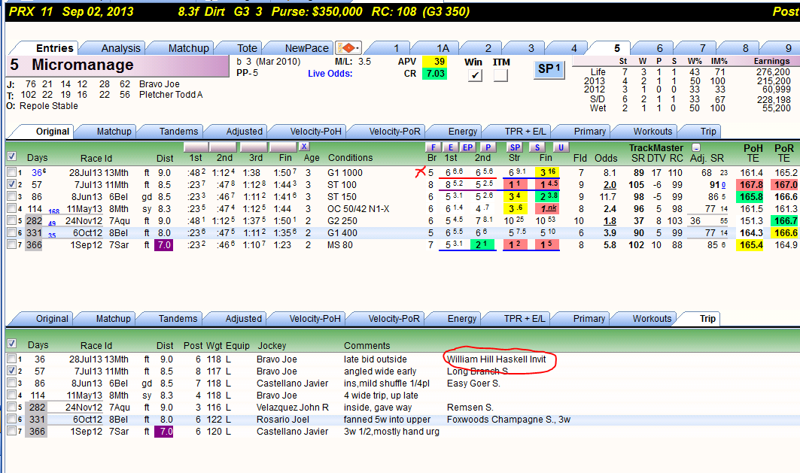Click the small X button above Age
800x473 pixels.
(304, 147)
